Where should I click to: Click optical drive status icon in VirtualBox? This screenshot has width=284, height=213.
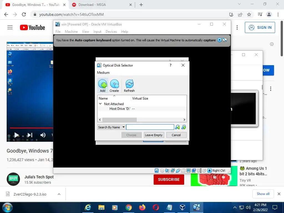pyautogui.click(x=162, y=171)
